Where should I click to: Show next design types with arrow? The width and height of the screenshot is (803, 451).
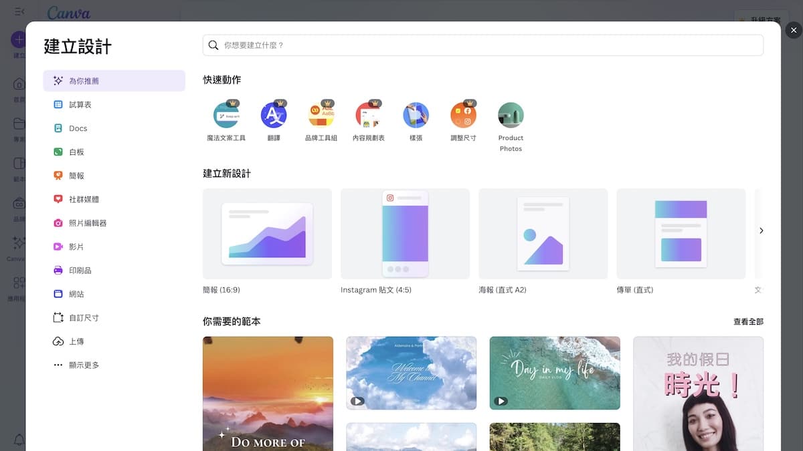tap(761, 231)
